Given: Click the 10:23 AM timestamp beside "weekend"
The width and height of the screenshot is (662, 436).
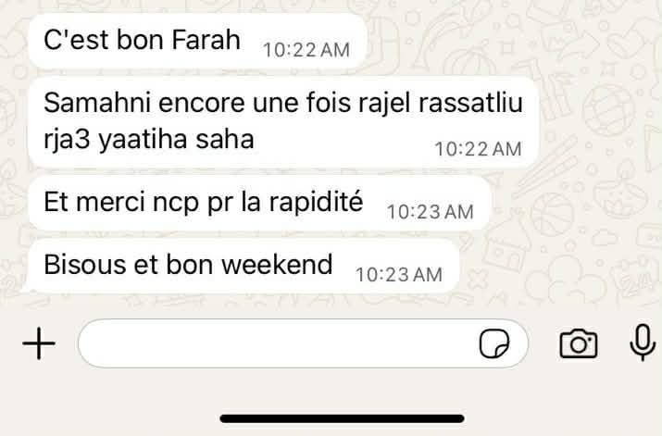Looking at the screenshot, I should click(399, 275).
